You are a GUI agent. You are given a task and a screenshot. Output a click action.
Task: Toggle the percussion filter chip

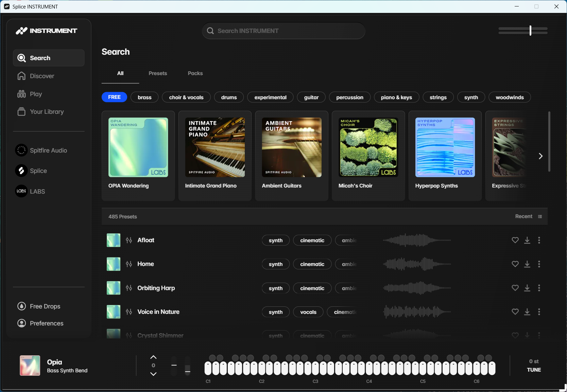click(x=350, y=97)
